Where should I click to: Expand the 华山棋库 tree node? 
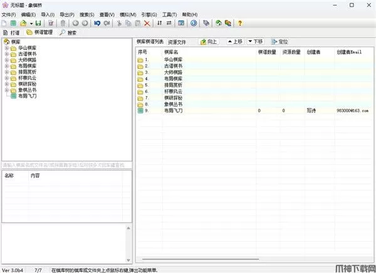(7, 48)
